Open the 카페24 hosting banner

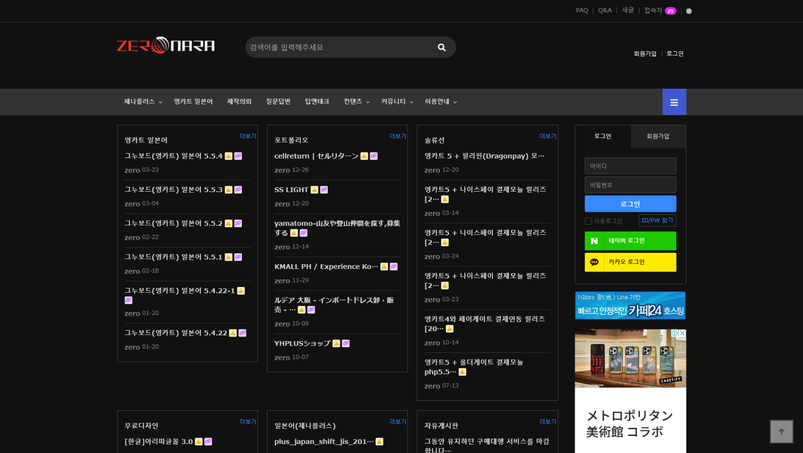click(630, 306)
